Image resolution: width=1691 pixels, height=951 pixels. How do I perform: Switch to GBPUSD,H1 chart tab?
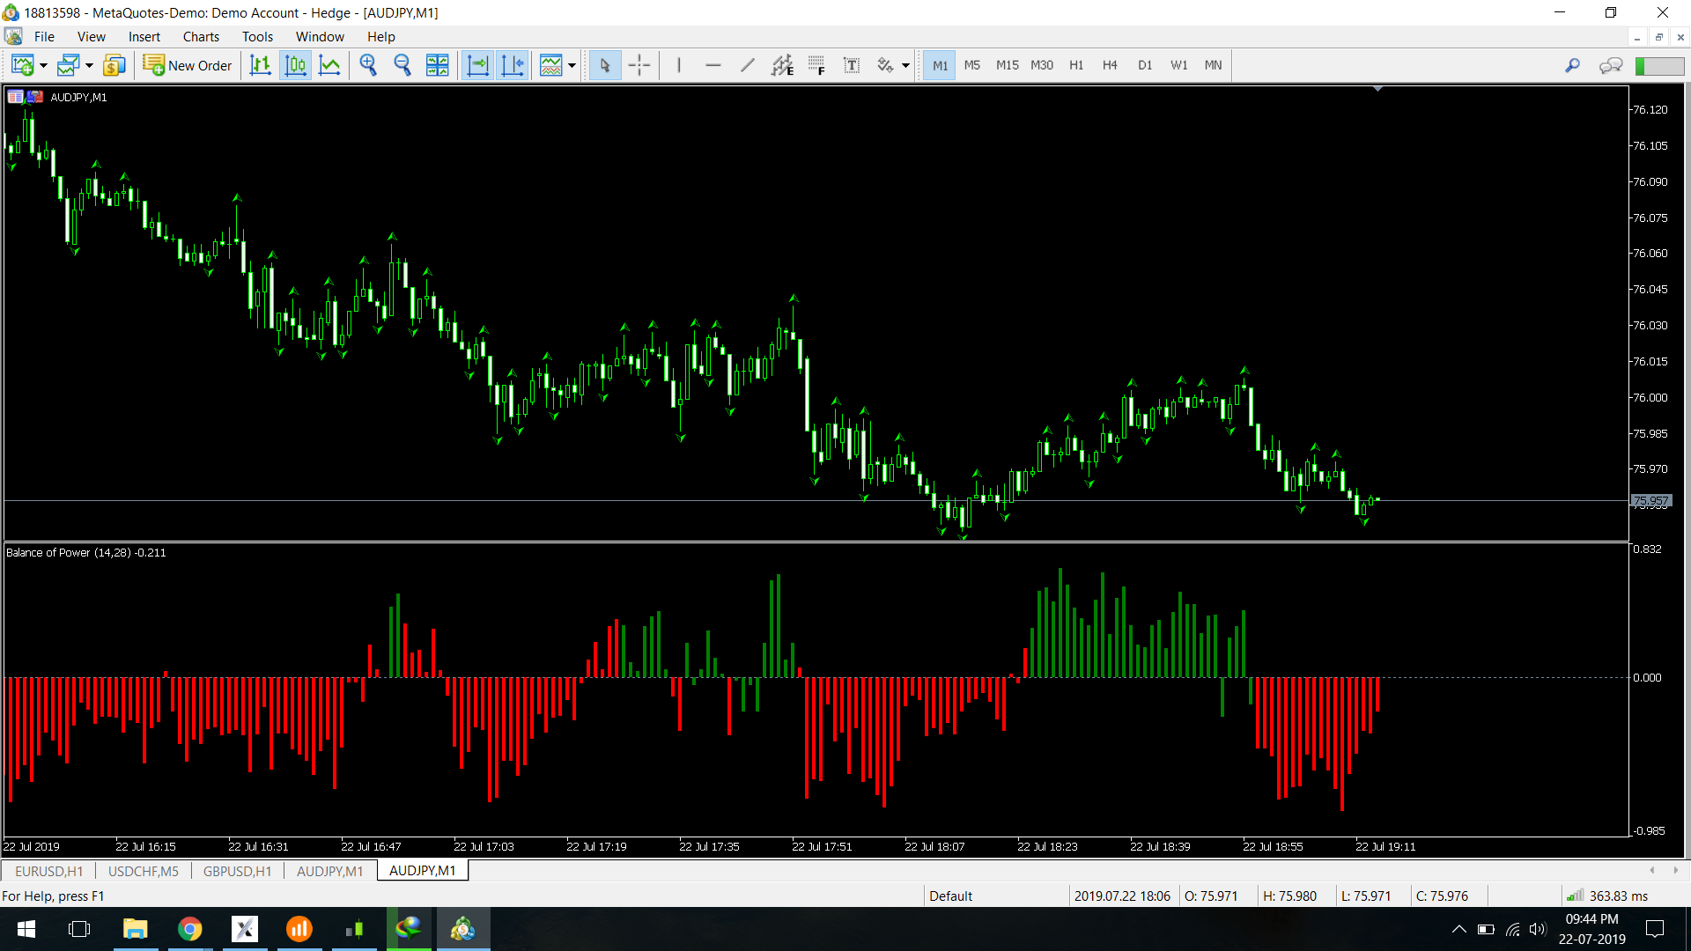click(x=237, y=871)
